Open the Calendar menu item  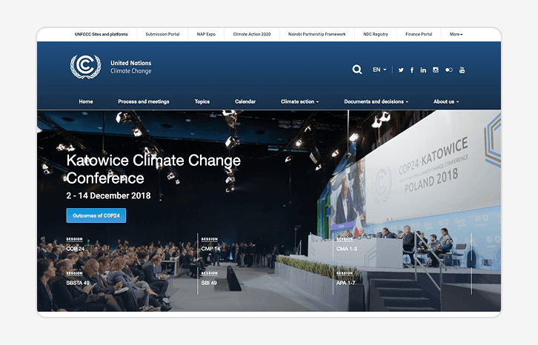point(245,101)
